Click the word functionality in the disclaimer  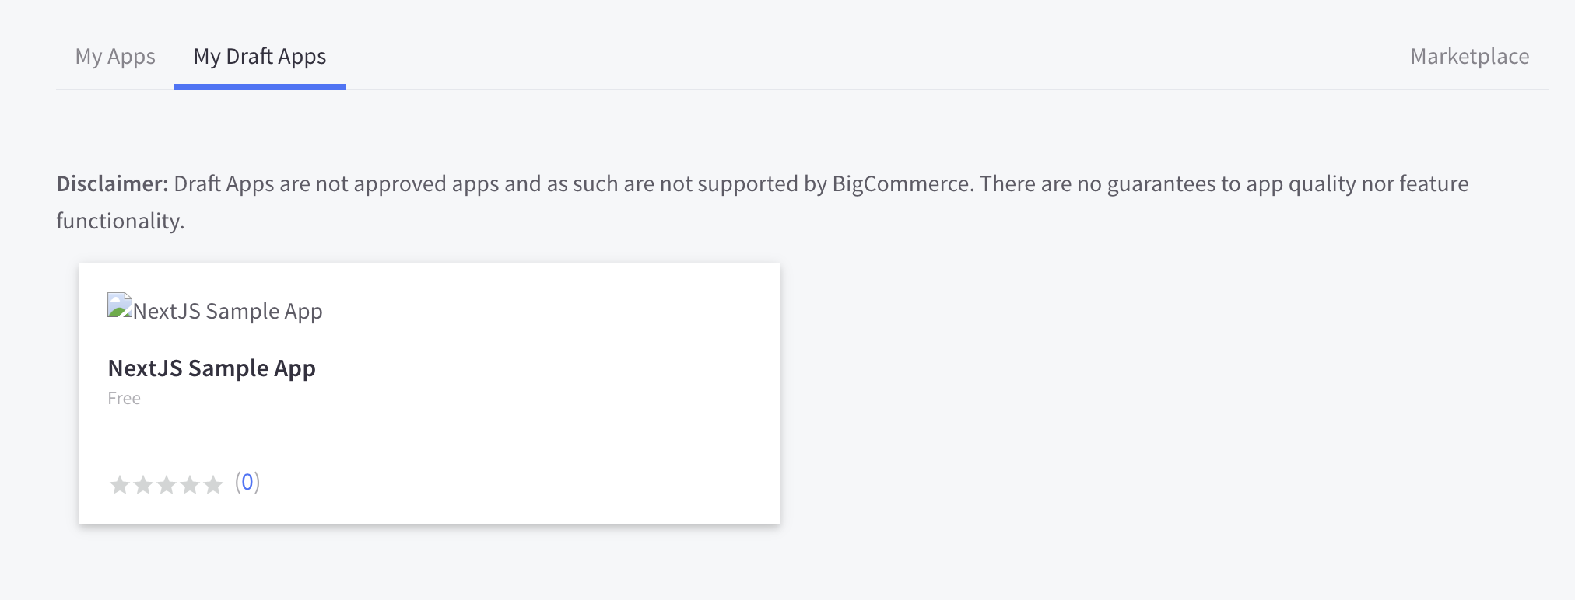click(x=120, y=222)
